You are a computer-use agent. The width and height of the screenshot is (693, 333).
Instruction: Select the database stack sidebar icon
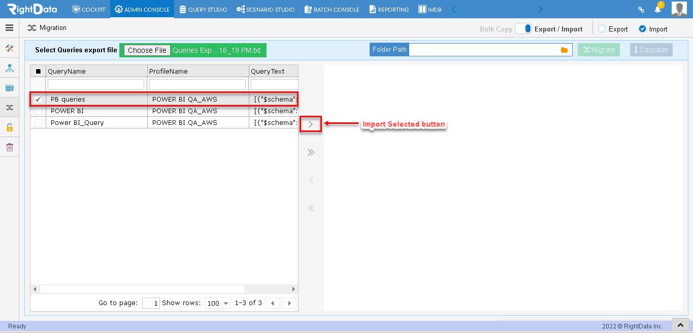pos(9,88)
